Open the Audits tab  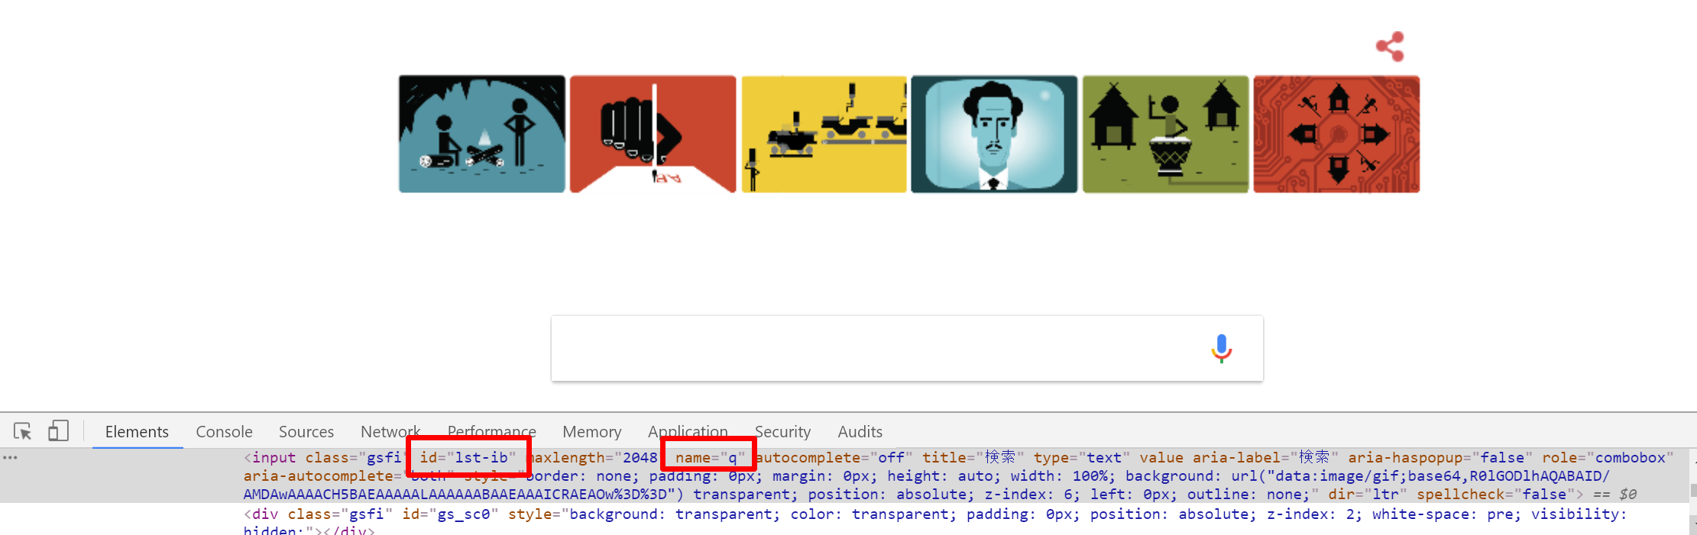coord(860,432)
